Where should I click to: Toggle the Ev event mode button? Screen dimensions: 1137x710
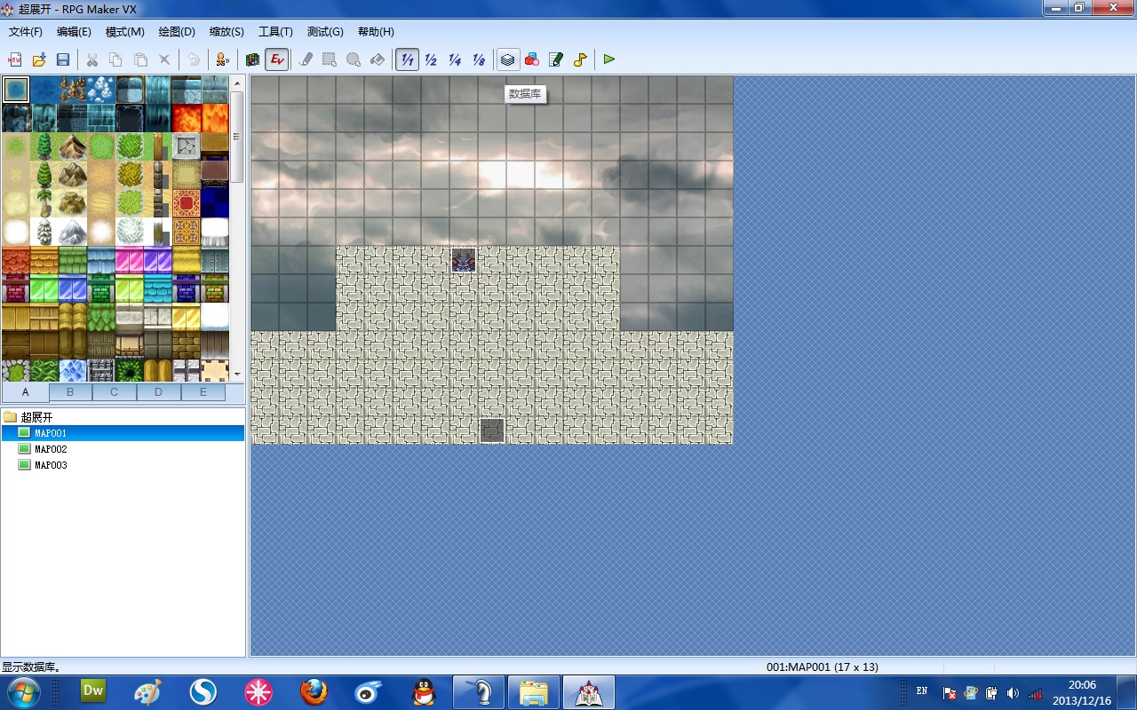[x=277, y=59]
